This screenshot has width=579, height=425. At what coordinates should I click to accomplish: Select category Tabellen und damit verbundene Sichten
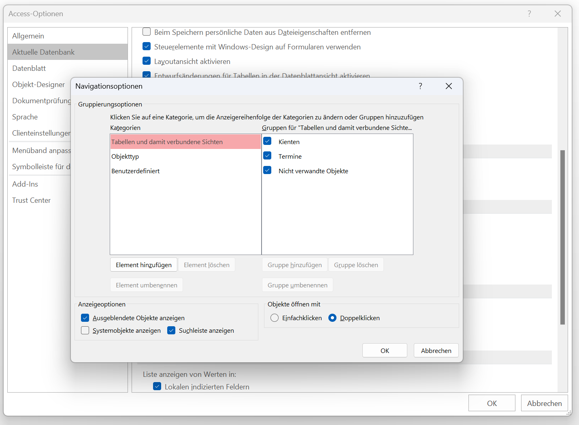(185, 142)
